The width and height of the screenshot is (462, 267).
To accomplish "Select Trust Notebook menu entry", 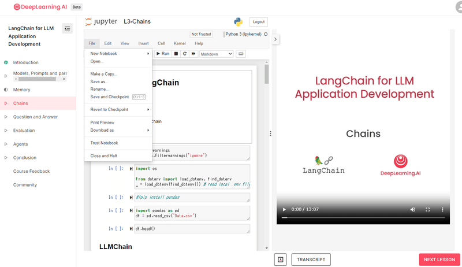I will tap(118, 143).
